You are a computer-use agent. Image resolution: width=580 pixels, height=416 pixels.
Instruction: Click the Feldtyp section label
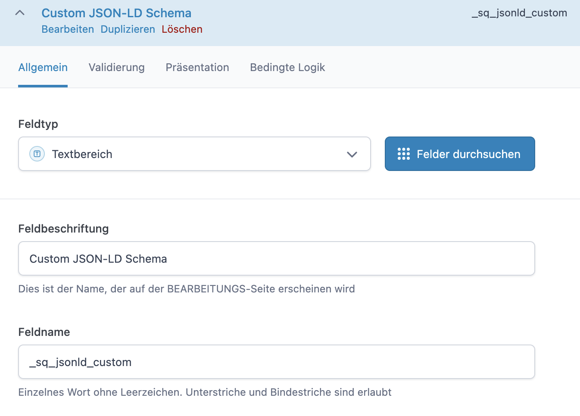pos(38,124)
